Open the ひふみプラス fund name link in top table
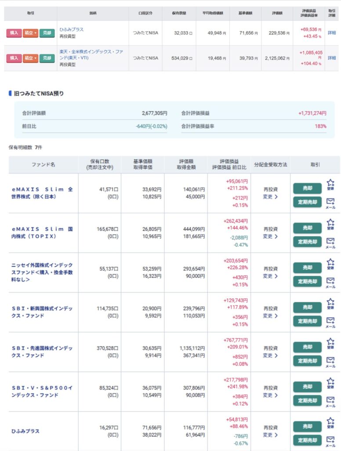 pos(71,30)
